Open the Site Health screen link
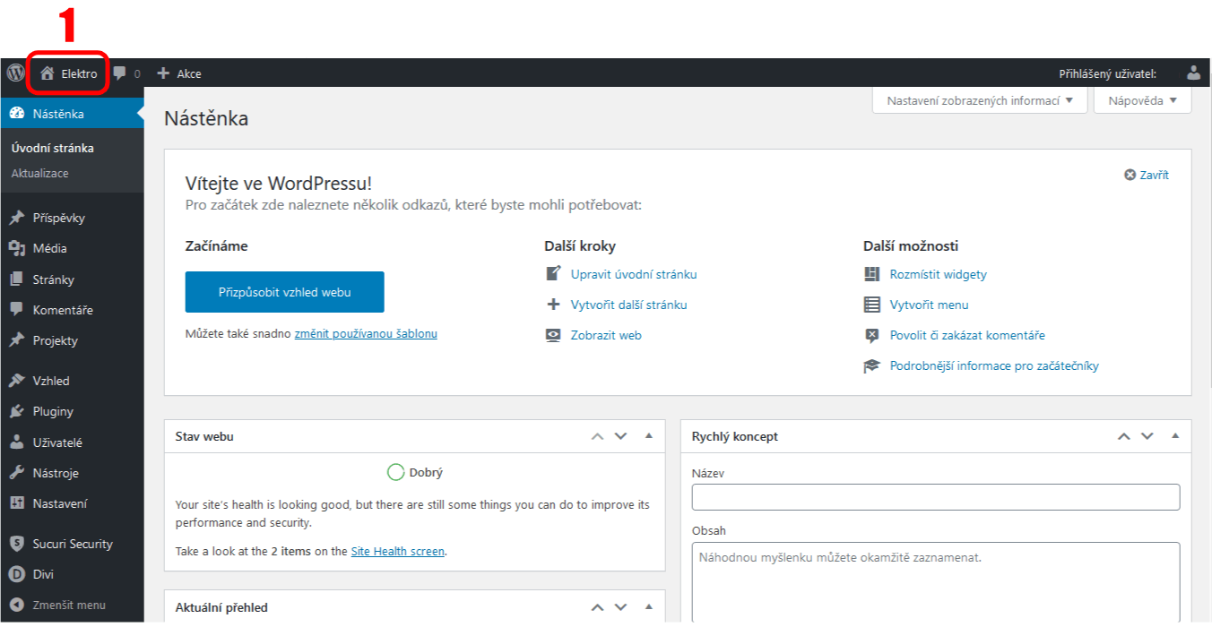 (397, 552)
